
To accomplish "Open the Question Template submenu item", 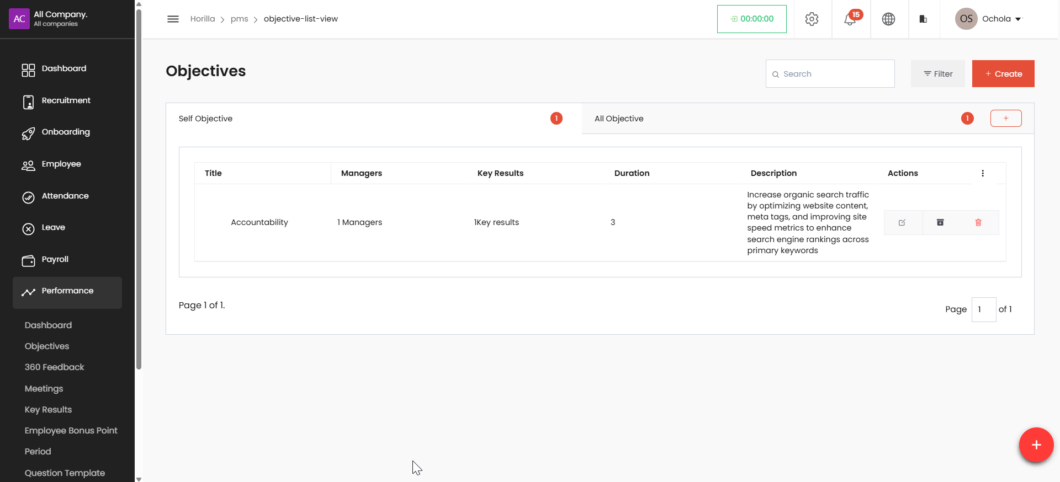I will point(65,473).
